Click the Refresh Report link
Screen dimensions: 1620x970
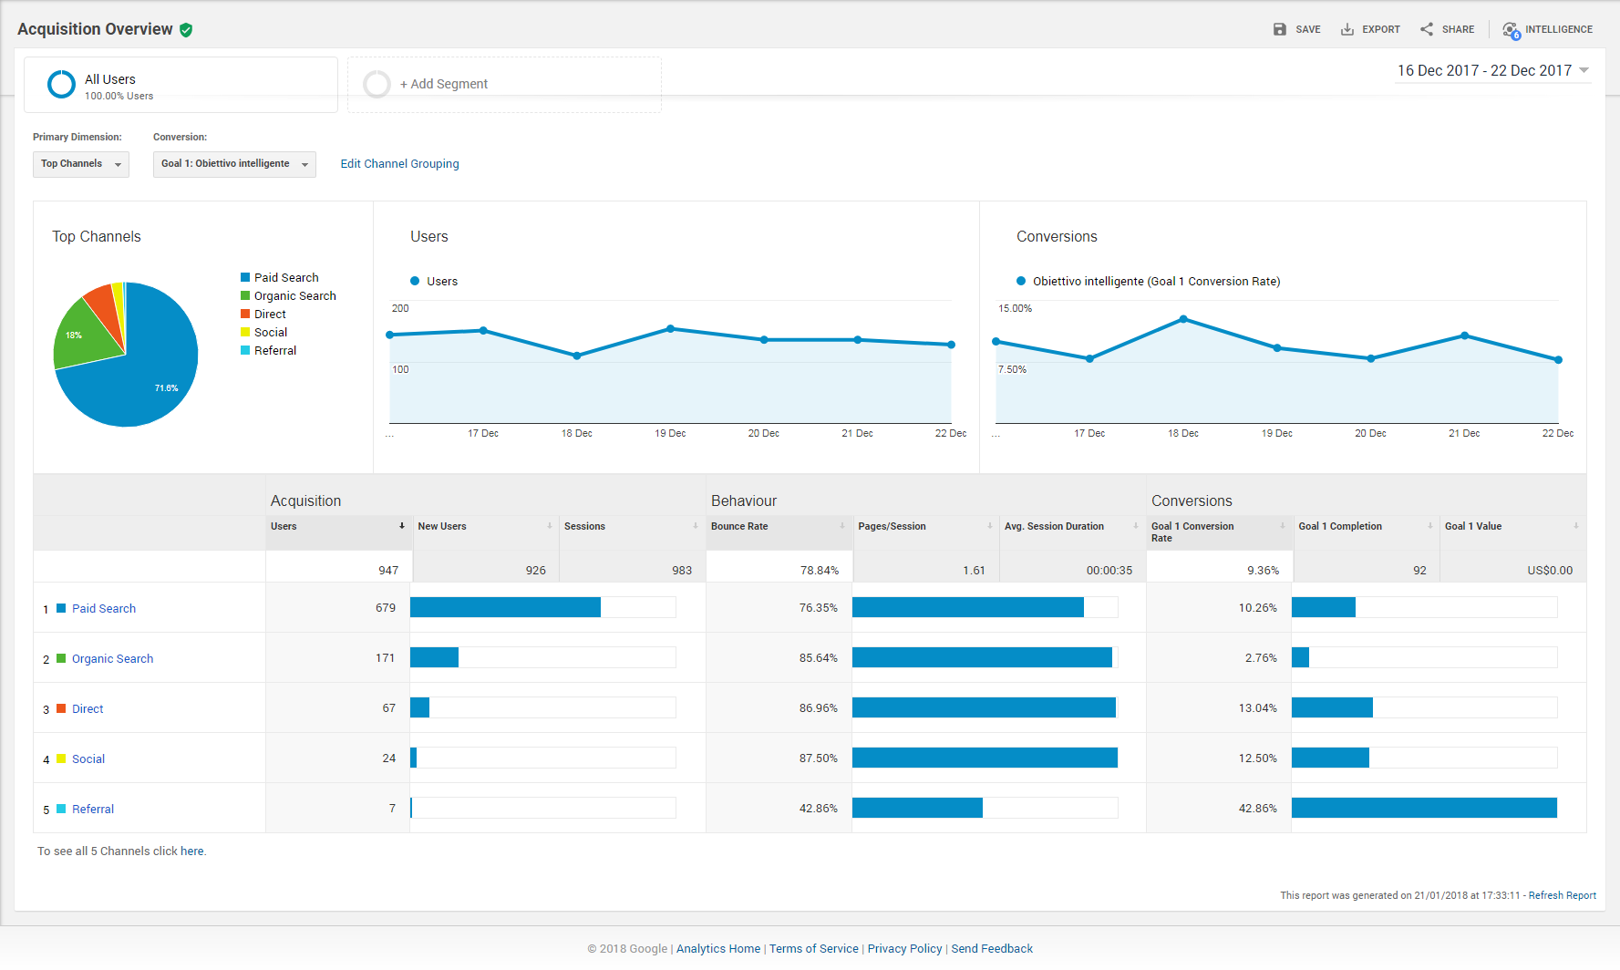pos(1563,895)
